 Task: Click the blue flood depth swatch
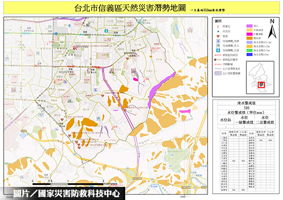[249, 54]
